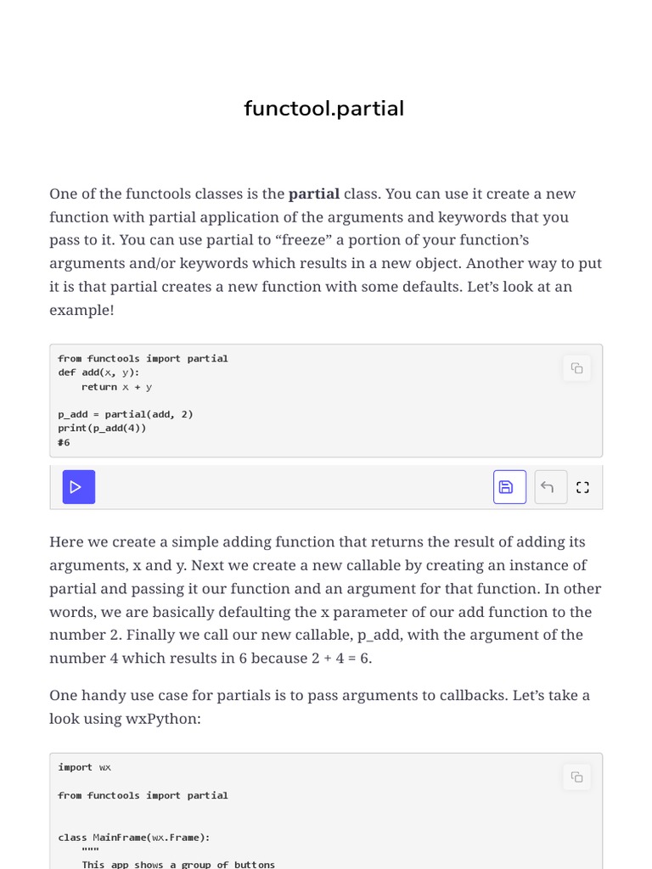Screen dimensions: 652x869
Task: Click first line of the add example code
Action: (x=143, y=359)
